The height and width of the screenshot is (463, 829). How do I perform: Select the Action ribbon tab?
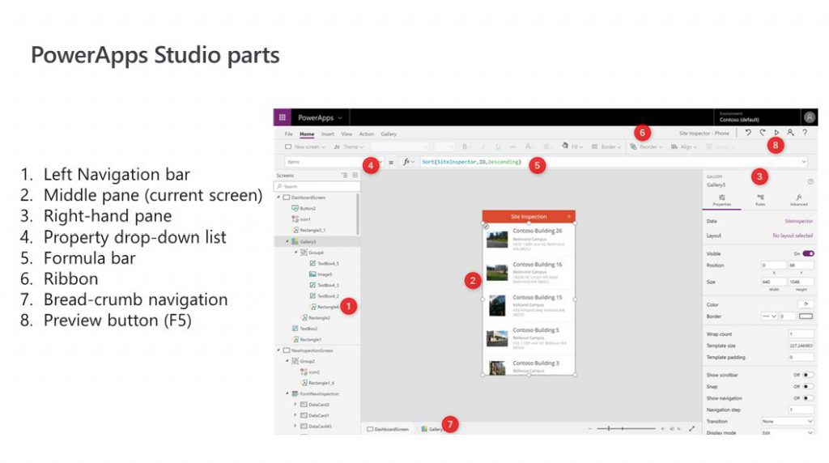click(367, 134)
